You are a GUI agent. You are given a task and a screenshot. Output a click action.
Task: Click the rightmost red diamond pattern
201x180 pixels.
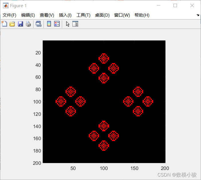(x=148, y=101)
